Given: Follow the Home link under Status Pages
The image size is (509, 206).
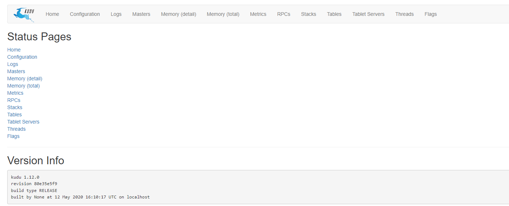Looking at the screenshot, I should (x=14, y=50).
